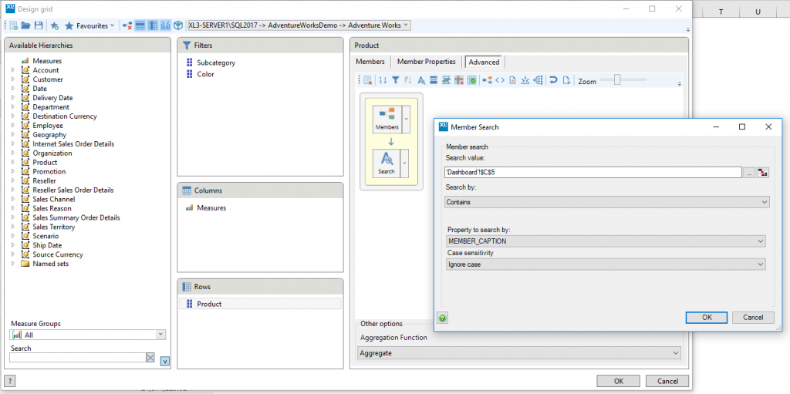
Task: Click the save icon in top toolbar
Action: pos(38,25)
